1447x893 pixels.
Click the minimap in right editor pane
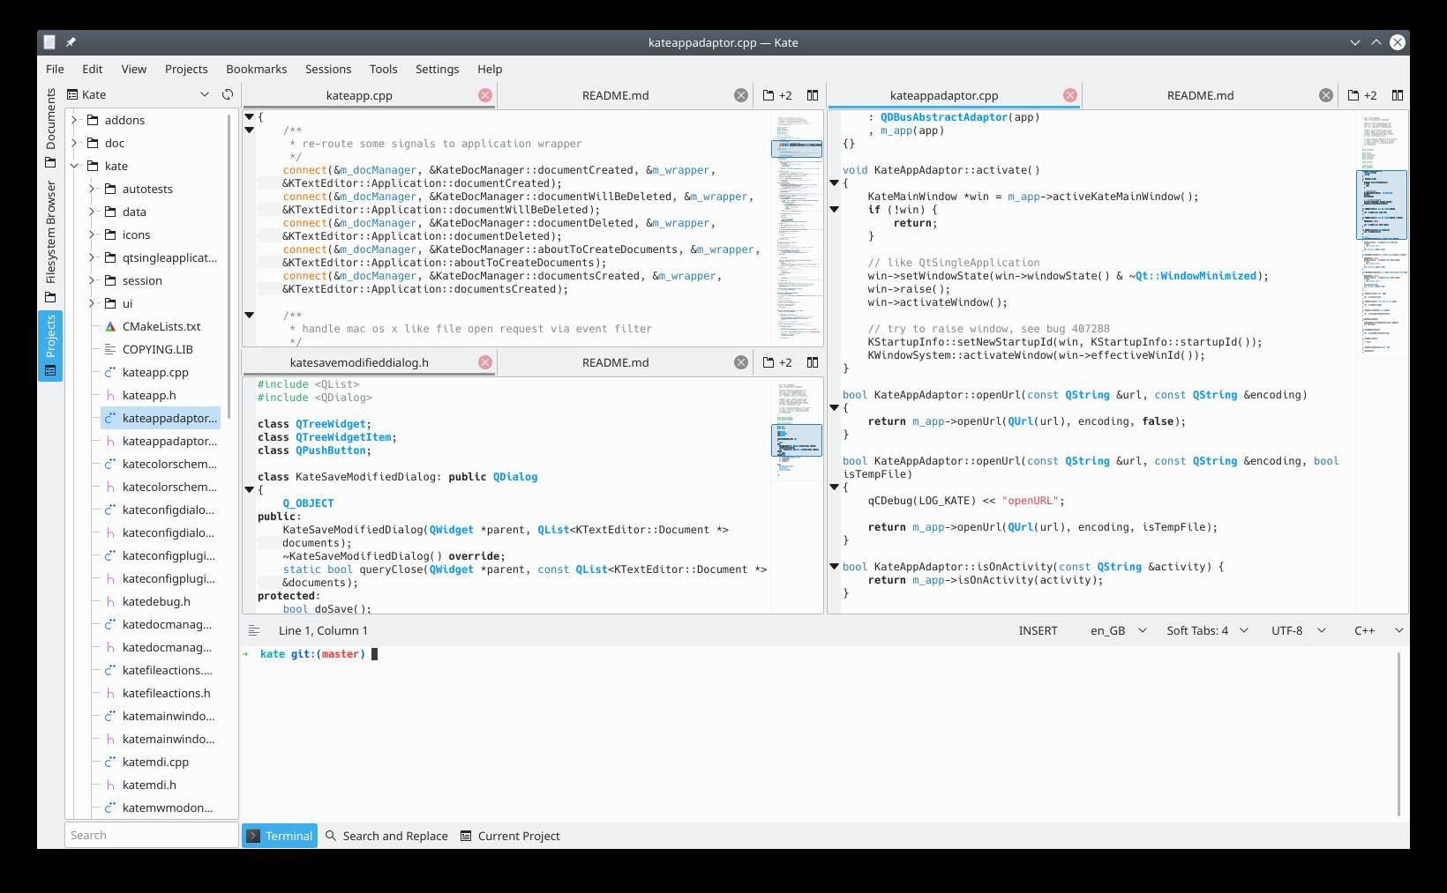click(1381, 264)
